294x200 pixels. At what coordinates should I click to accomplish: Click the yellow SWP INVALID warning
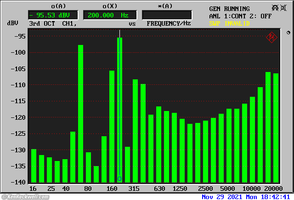229,23
